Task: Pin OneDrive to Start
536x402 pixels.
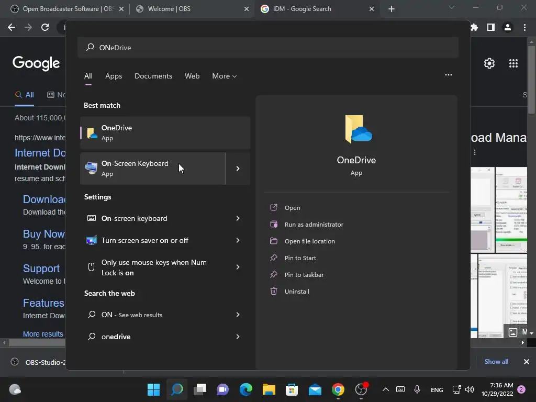Action: click(x=300, y=258)
